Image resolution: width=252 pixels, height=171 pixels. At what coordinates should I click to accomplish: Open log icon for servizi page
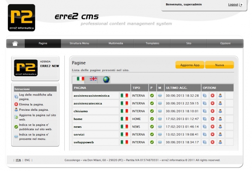tap(205, 134)
